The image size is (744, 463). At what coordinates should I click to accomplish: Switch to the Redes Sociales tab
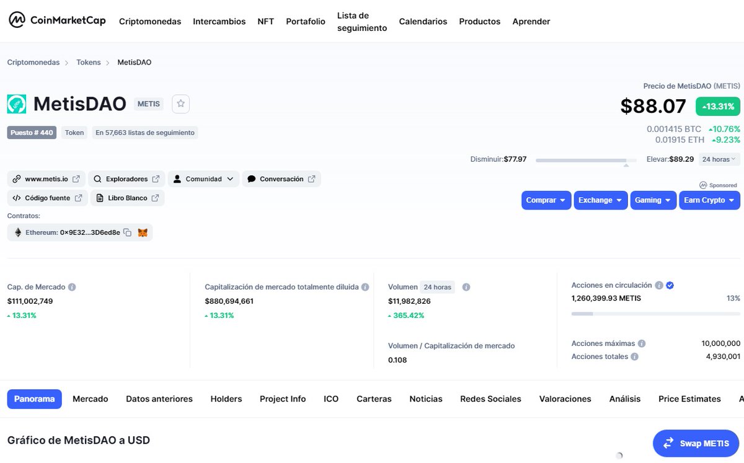tap(490, 399)
